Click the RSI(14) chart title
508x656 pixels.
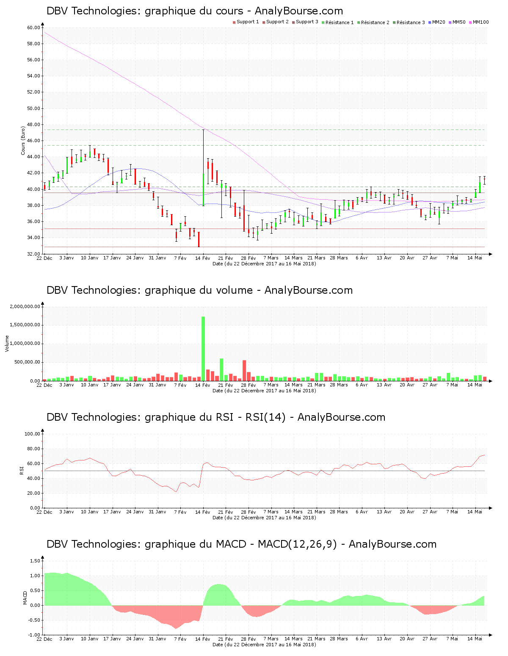pyautogui.click(x=216, y=417)
